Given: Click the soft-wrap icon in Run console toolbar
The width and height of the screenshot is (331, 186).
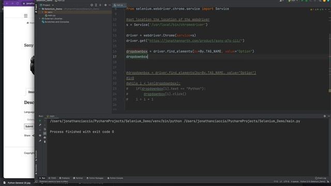Looking at the screenshot, I should click(45, 129).
